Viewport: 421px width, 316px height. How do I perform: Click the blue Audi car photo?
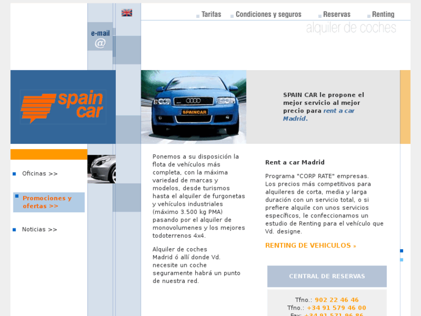point(193,107)
